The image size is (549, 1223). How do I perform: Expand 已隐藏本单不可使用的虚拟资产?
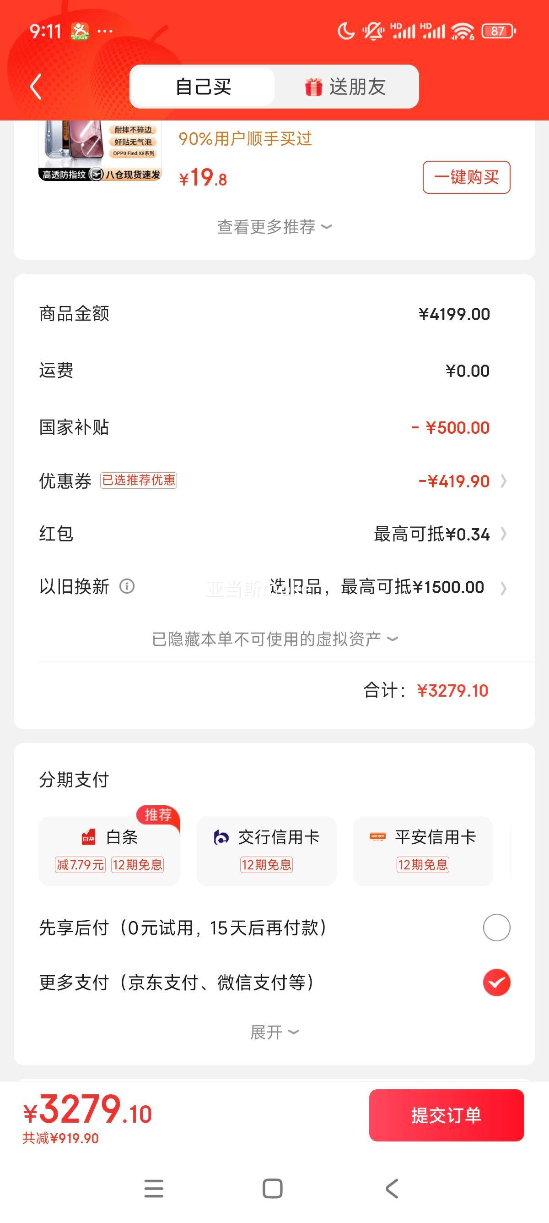pyautogui.click(x=274, y=639)
